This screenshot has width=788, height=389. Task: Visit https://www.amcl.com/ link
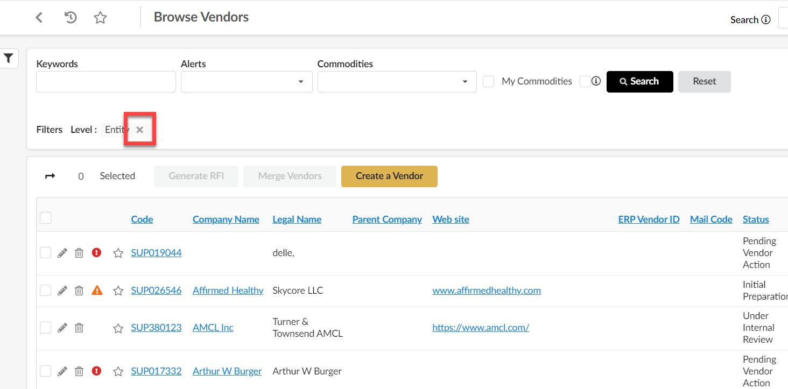coord(481,328)
